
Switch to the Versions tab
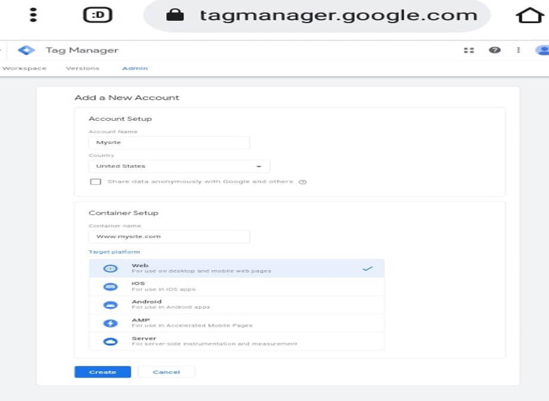(83, 68)
